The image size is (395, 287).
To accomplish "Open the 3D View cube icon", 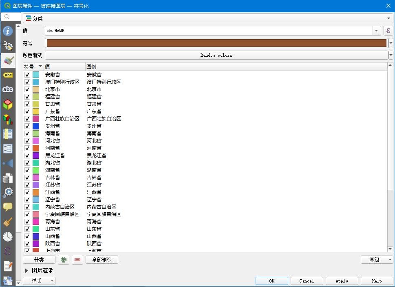I will click(8, 105).
